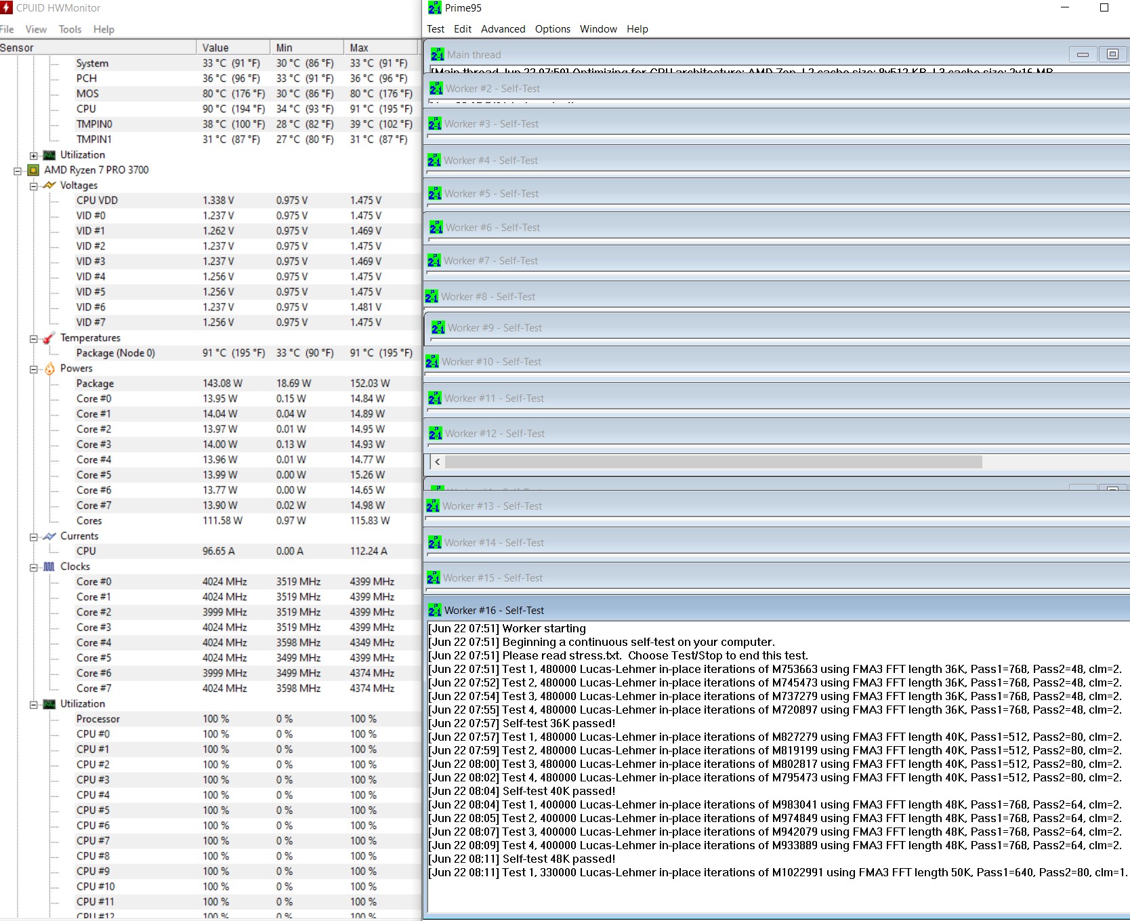The image size is (1130, 921).
Task: Click the Worker #14 Self-Test window icon
Action: coord(434,543)
